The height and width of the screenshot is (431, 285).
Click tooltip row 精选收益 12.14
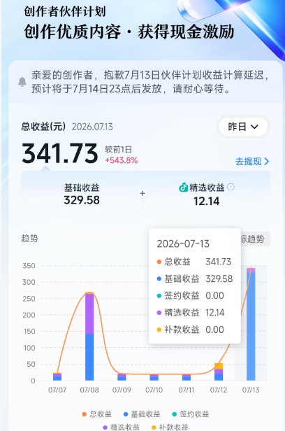[x=191, y=313]
